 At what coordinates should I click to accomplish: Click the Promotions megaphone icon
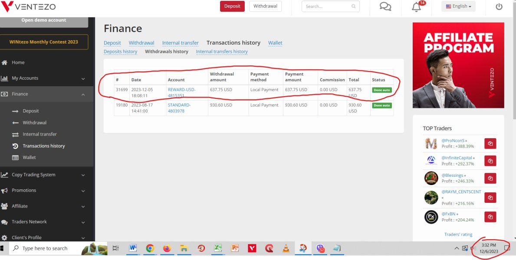4,191
